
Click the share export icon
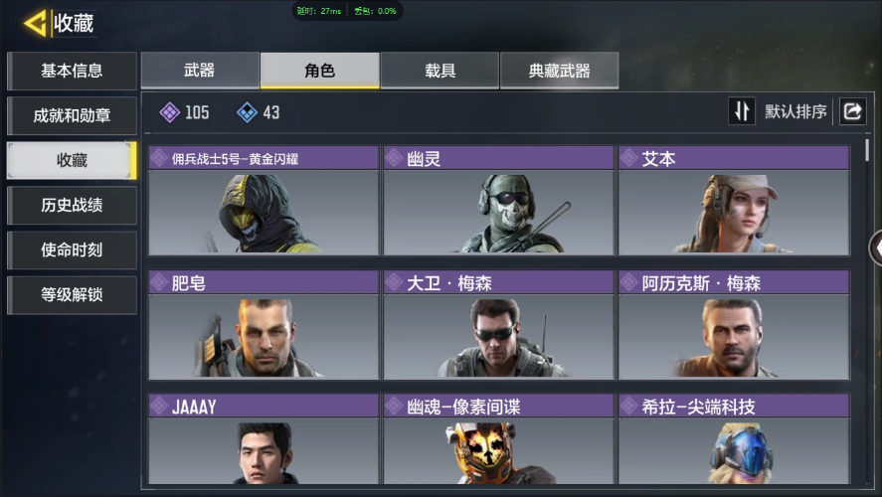coord(853,111)
